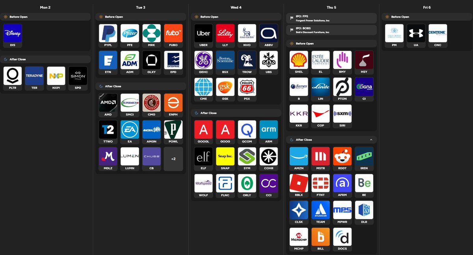The width and height of the screenshot is (473, 255).
Task: Show the +2 more Tuesday earnings
Action: pyautogui.click(x=173, y=159)
